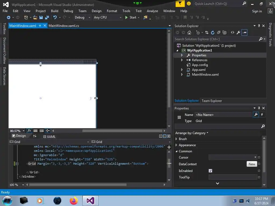Pin the Properties panel

tap(259, 108)
